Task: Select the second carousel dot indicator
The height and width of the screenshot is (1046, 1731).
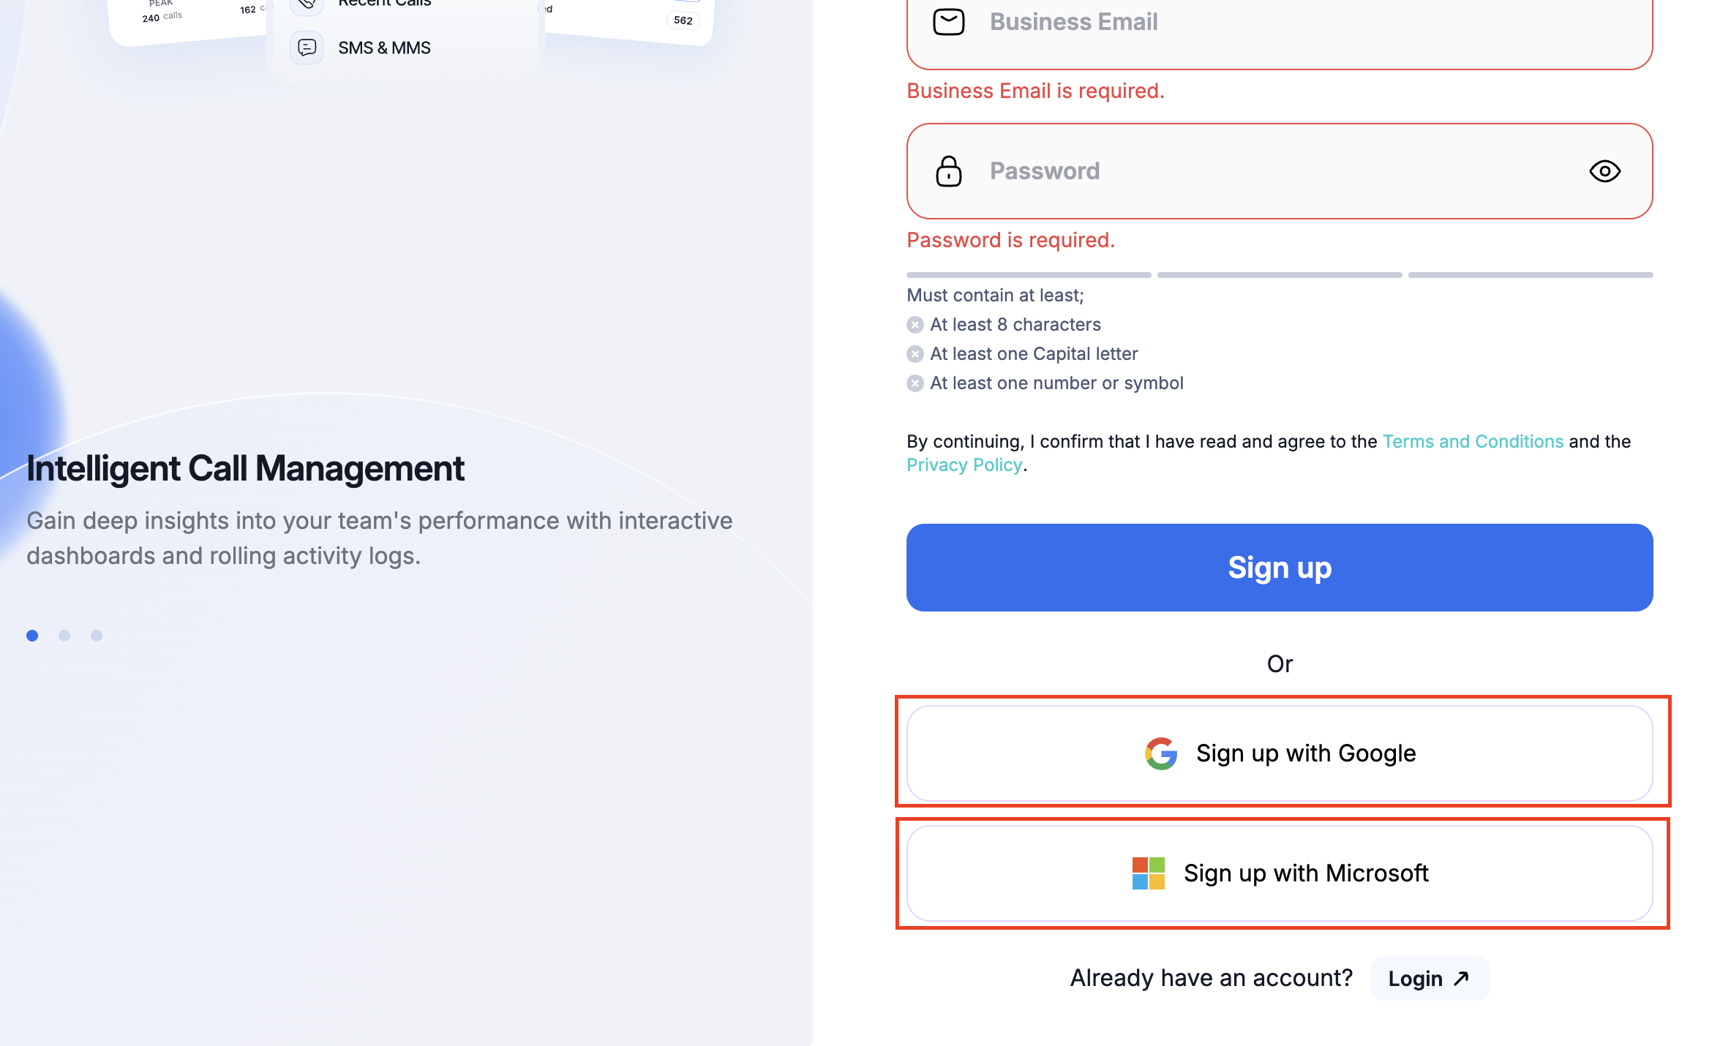Action: coord(64,636)
